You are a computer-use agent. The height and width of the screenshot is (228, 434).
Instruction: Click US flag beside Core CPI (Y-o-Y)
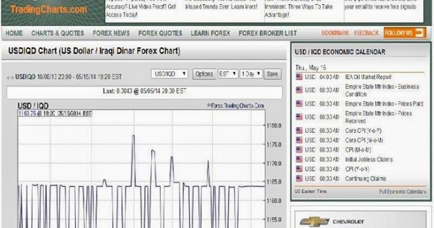pos(299,130)
